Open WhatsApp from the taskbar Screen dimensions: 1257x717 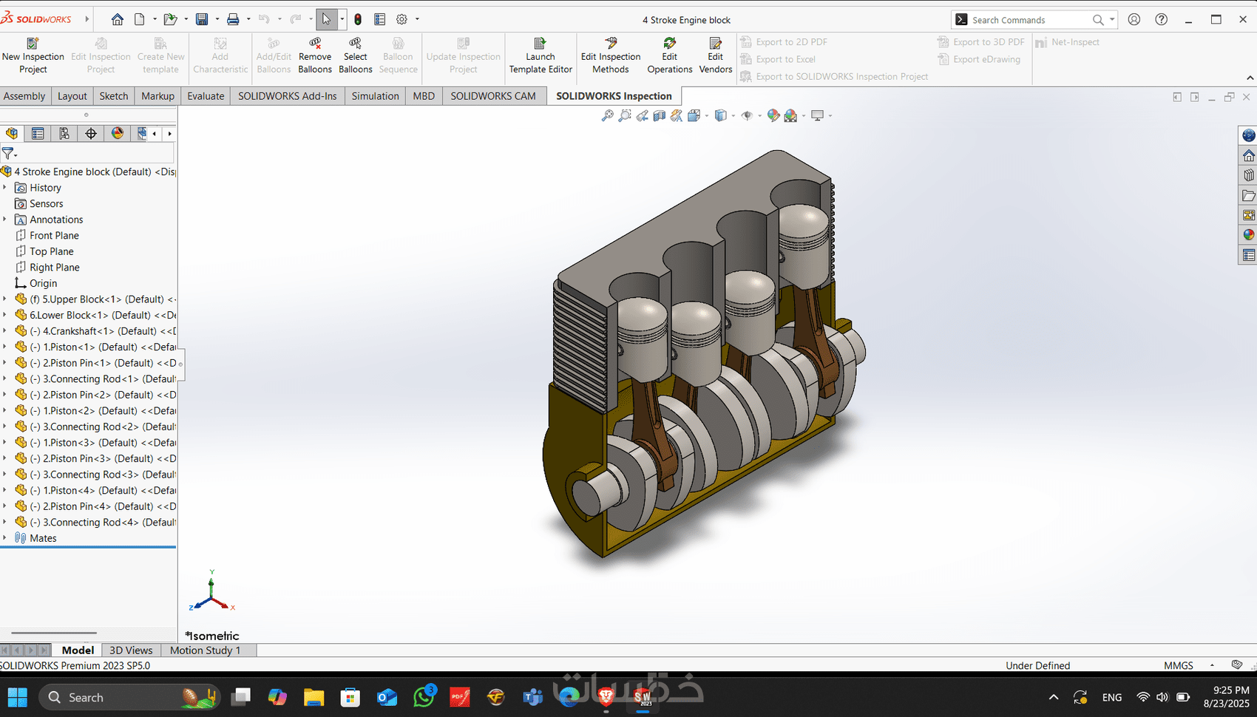point(424,697)
